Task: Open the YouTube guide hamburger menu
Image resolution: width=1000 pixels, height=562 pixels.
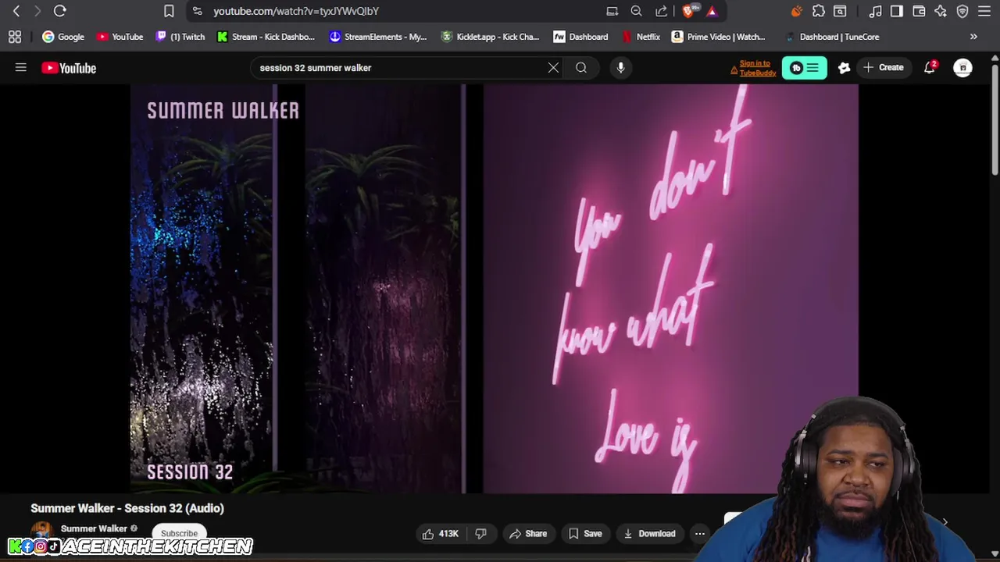Action: tap(21, 68)
